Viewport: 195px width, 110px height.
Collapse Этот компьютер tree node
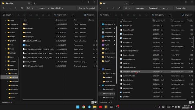[x=100, y=86]
